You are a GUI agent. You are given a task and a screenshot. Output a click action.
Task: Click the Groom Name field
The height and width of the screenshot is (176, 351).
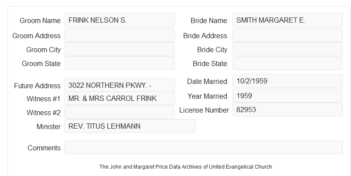click(119, 20)
